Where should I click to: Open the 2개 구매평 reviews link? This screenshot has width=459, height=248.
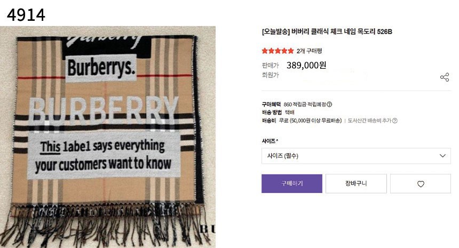309,51
